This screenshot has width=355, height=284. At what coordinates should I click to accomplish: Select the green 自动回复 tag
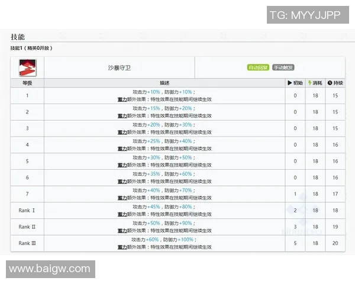point(259,68)
